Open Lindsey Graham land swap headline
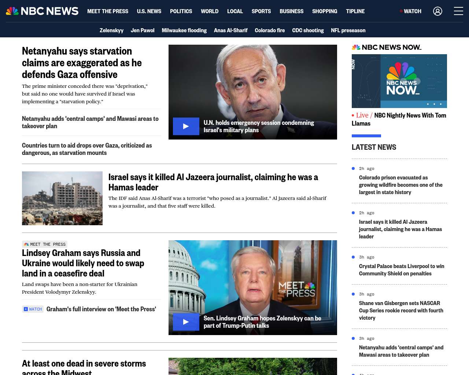Image resolution: width=469 pixels, height=375 pixels. [x=83, y=263]
